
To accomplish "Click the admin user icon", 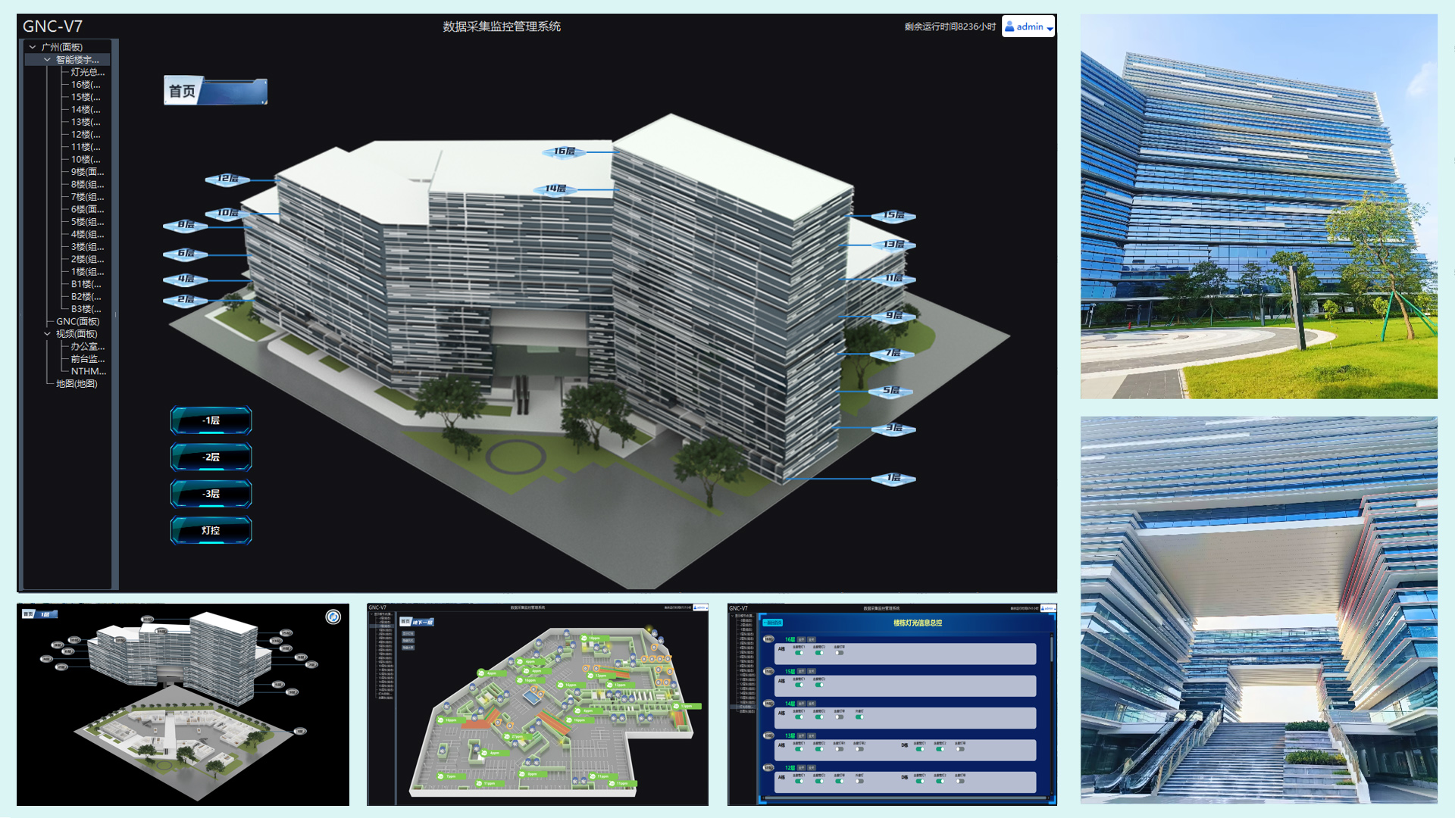I will click(x=1009, y=27).
